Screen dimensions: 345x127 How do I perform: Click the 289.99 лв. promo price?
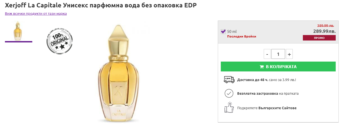pos(324,31)
